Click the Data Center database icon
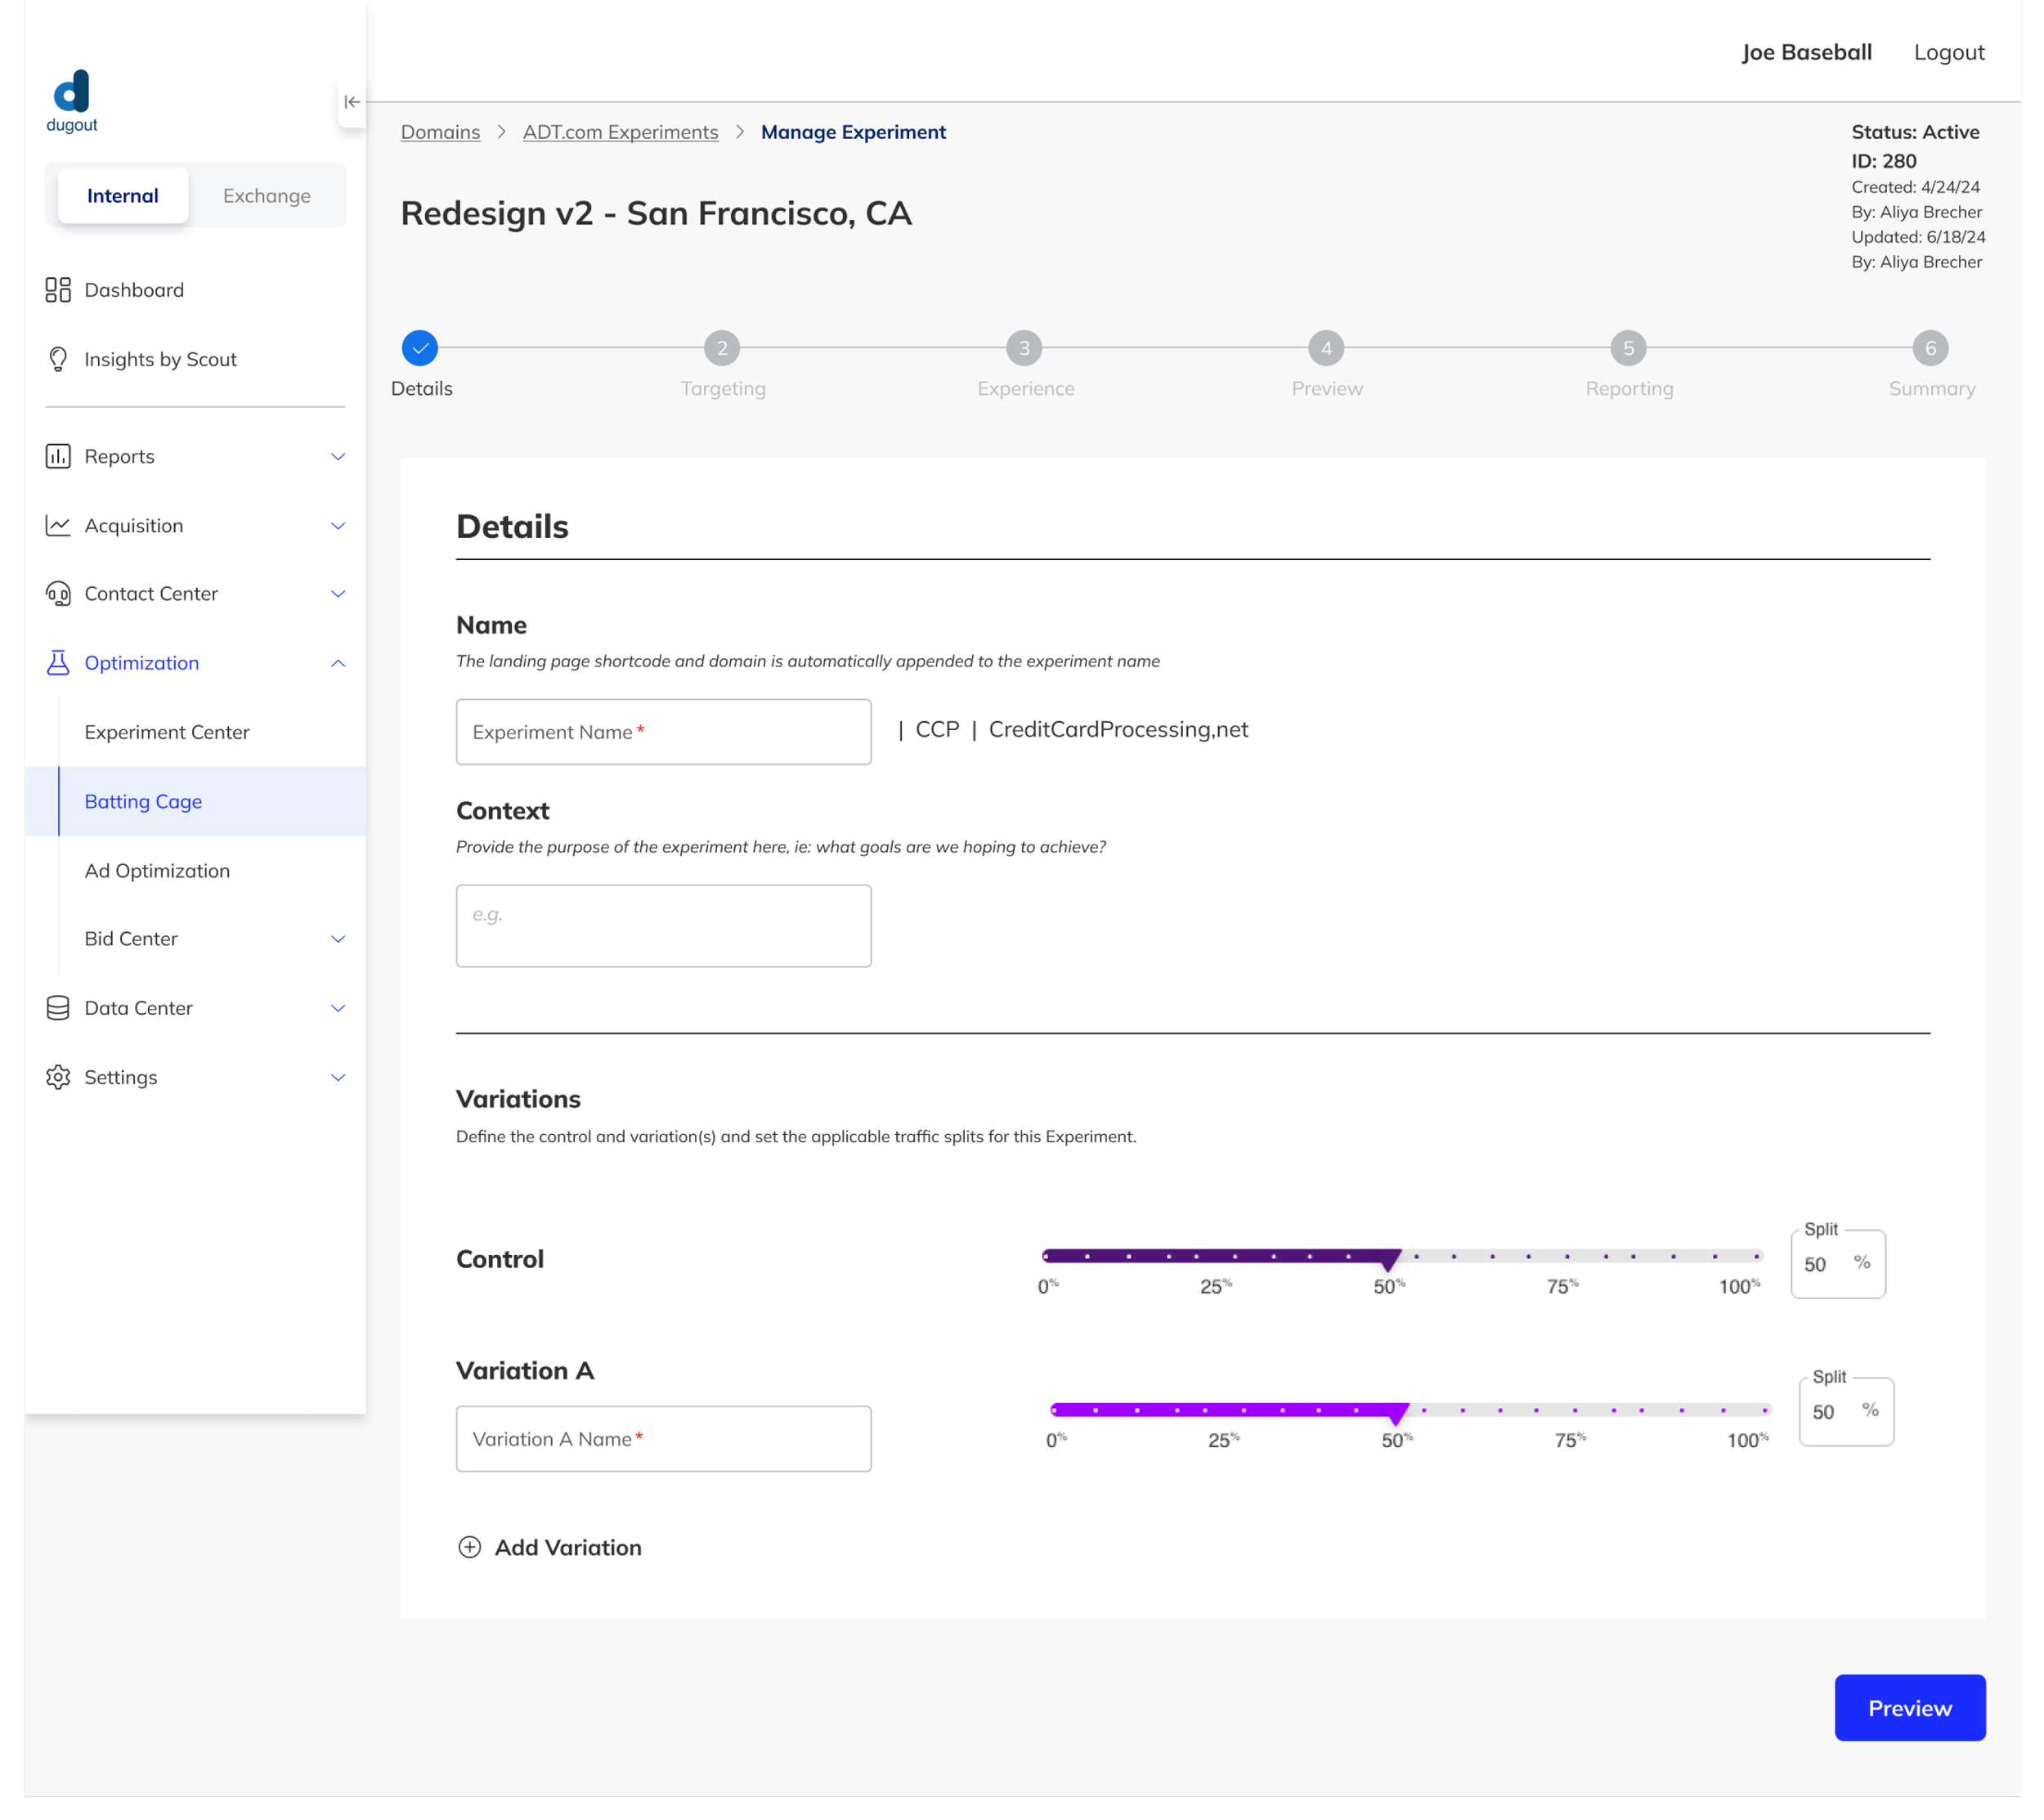2044x1820 pixels. click(58, 1008)
